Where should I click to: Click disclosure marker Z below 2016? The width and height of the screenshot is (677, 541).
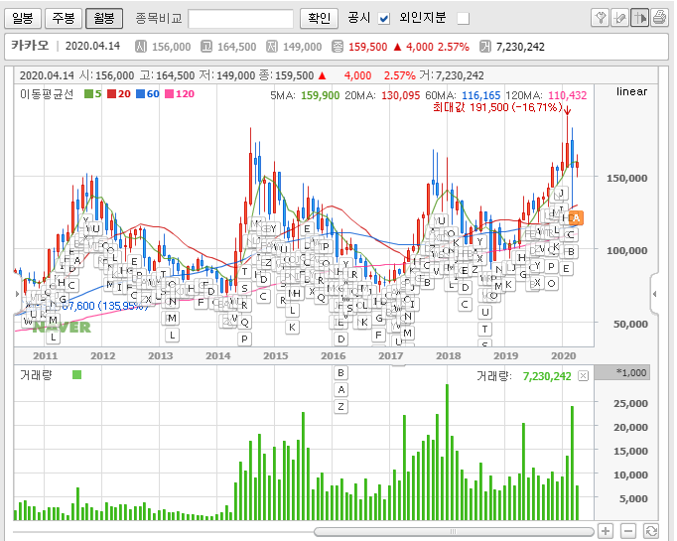(341, 407)
